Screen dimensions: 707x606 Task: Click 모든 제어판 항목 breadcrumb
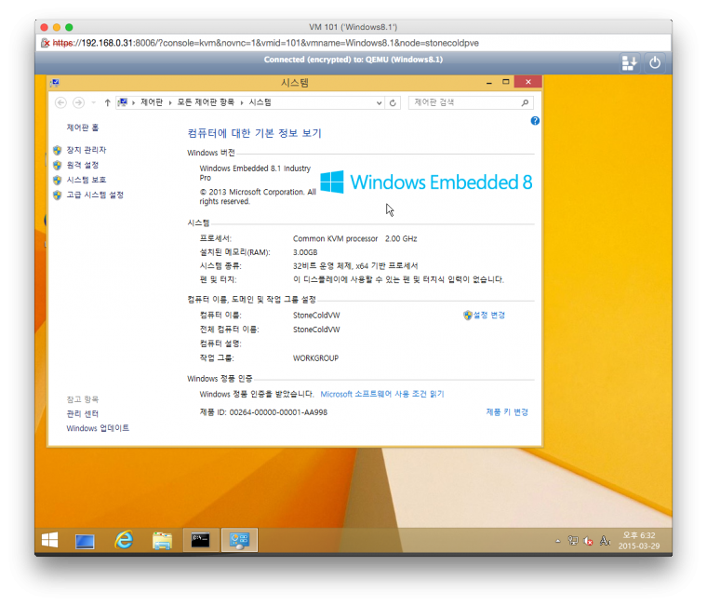[x=206, y=102]
